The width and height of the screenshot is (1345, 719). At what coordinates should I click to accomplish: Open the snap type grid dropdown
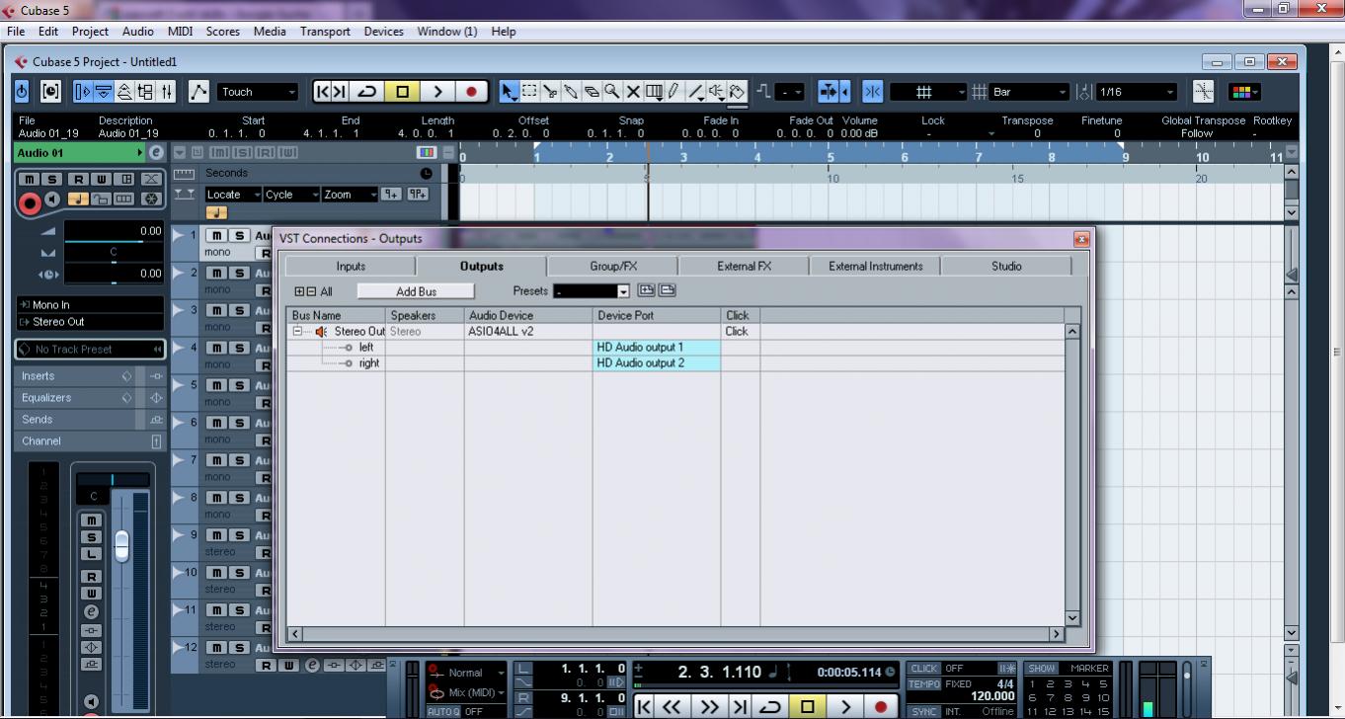coord(928,92)
